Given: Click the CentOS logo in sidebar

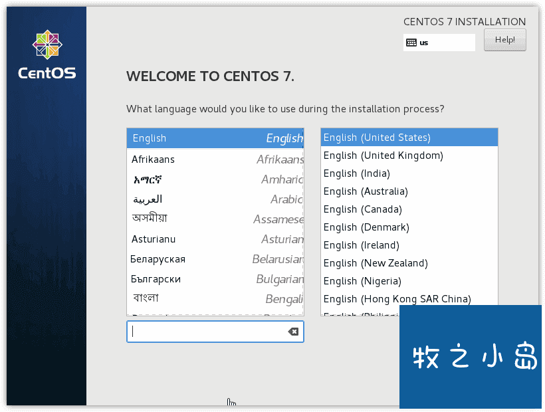Looking at the screenshot, I should pos(47,54).
